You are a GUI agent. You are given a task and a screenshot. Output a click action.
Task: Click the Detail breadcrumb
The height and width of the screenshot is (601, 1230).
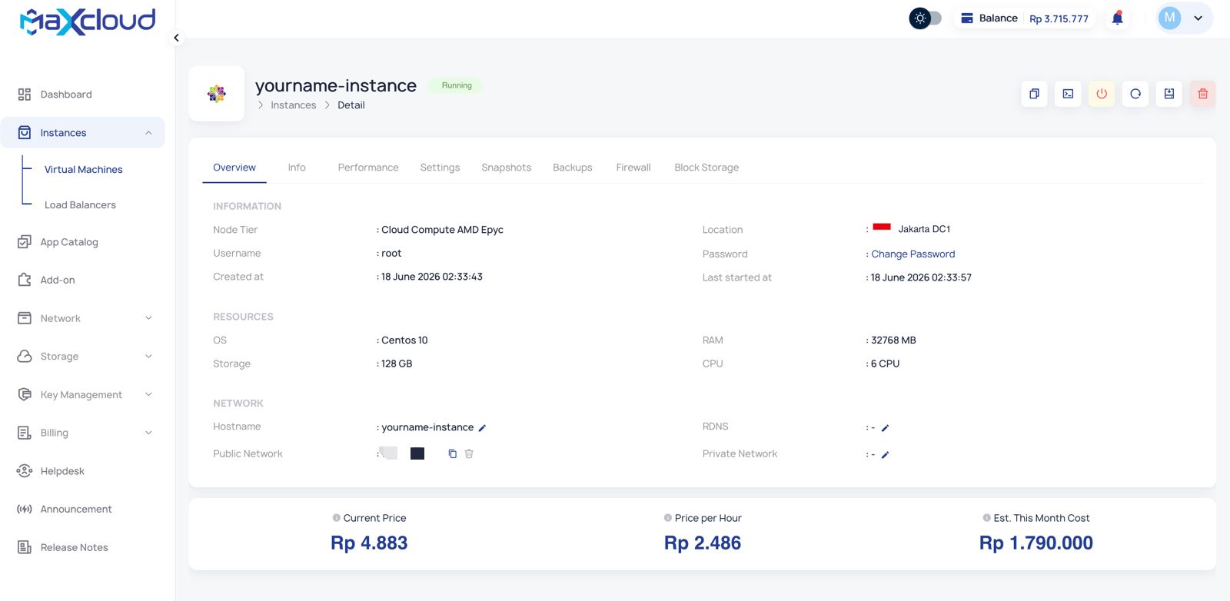pos(351,105)
